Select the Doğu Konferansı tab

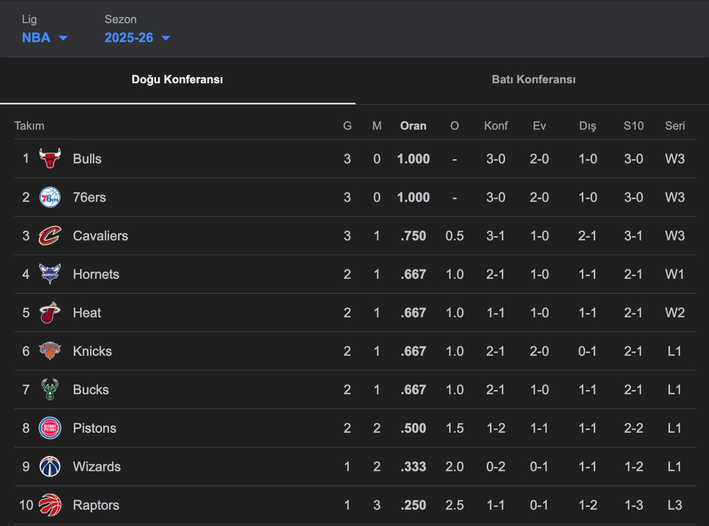click(177, 80)
